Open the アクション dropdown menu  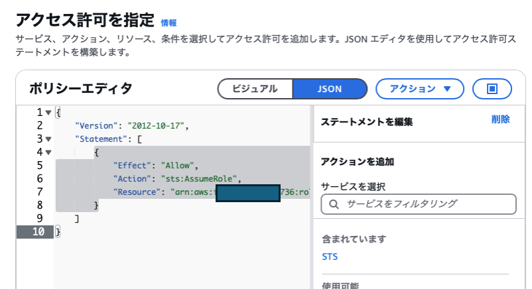(x=421, y=88)
